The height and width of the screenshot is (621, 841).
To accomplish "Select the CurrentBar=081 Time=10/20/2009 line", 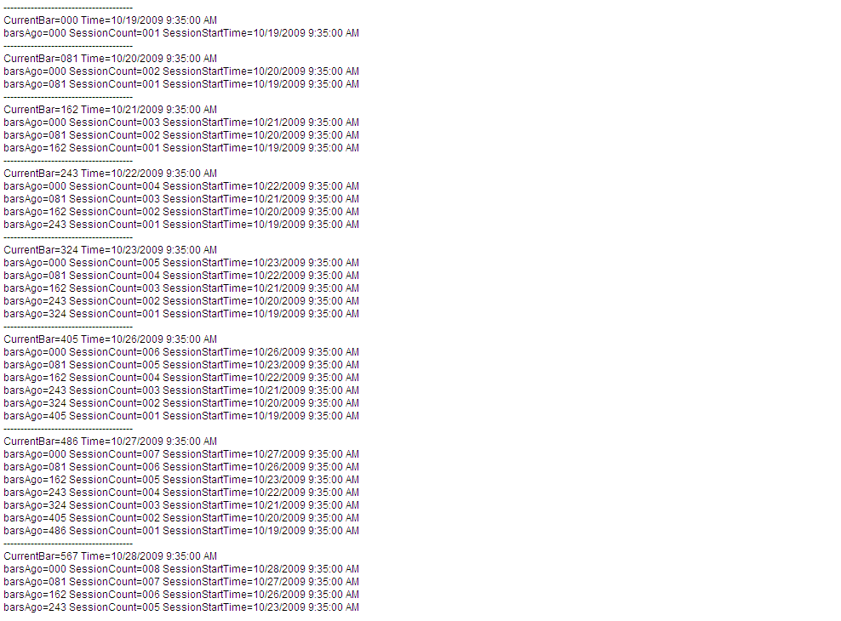I will pos(110,59).
